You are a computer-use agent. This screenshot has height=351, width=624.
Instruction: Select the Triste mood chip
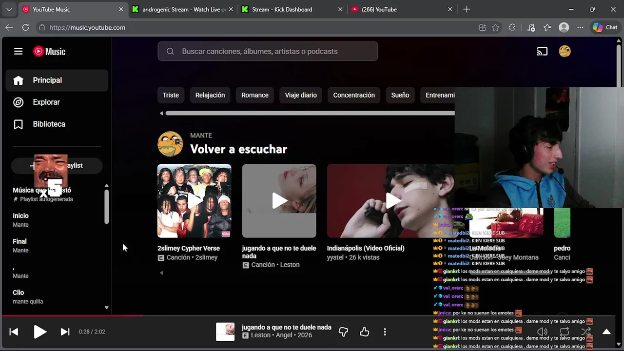click(x=171, y=95)
